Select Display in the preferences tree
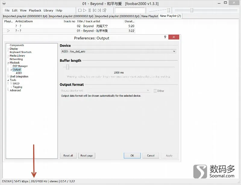The width and height of the screenshot is (241, 185). 14,49
